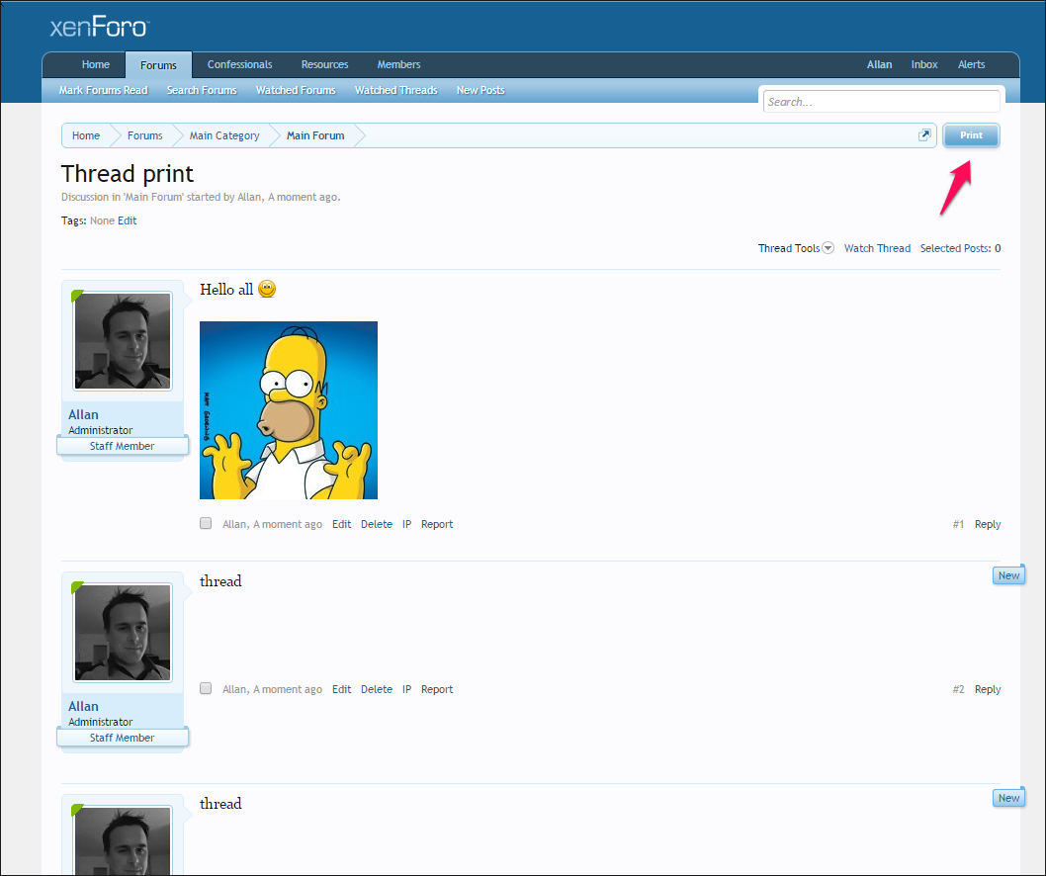The width and height of the screenshot is (1046, 876).
Task: Click the Main Category breadcrumb
Action: tap(224, 135)
